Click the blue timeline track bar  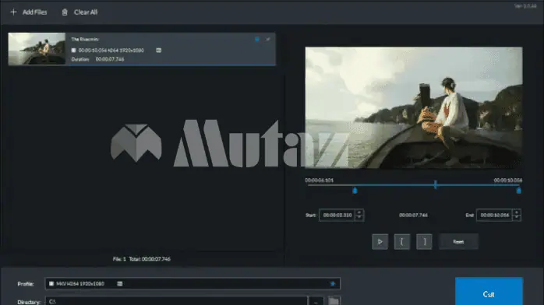pos(436,185)
